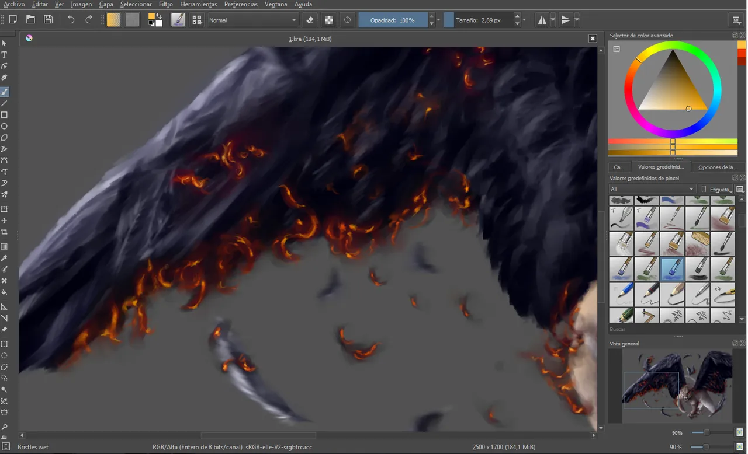
Task: Toggle horizontal mirror painting
Action: (542, 20)
